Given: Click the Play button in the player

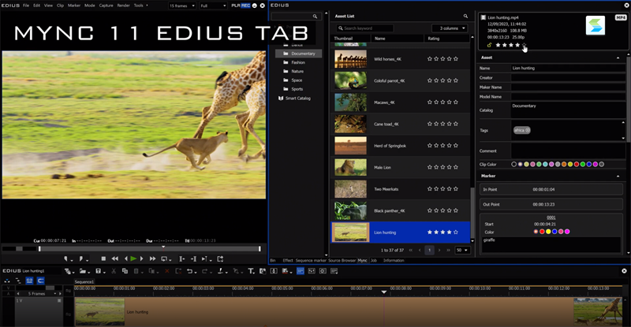Looking at the screenshot, I should click(133, 259).
